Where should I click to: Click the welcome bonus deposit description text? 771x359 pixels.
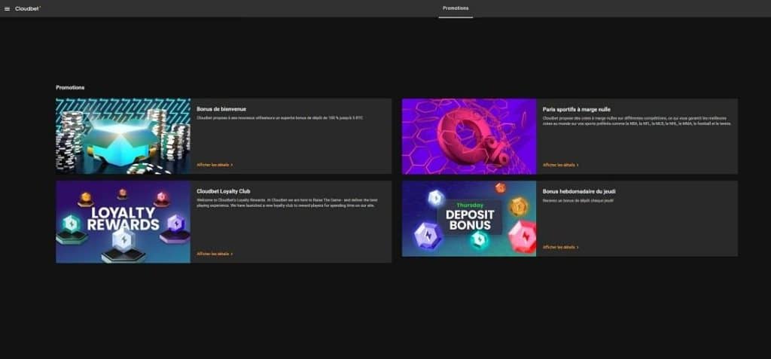coord(280,118)
